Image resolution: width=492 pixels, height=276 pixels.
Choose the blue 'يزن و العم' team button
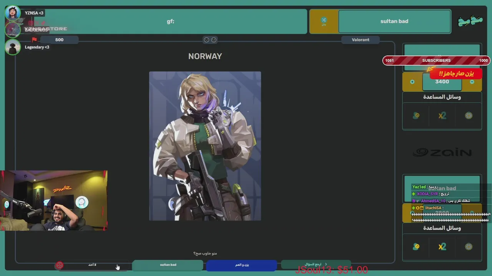tap(242, 265)
